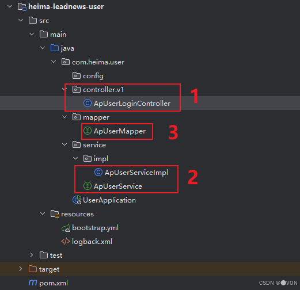This screenshot has width=300, height=290.
Task: Click the test folder icon
Action: (44, 255)
